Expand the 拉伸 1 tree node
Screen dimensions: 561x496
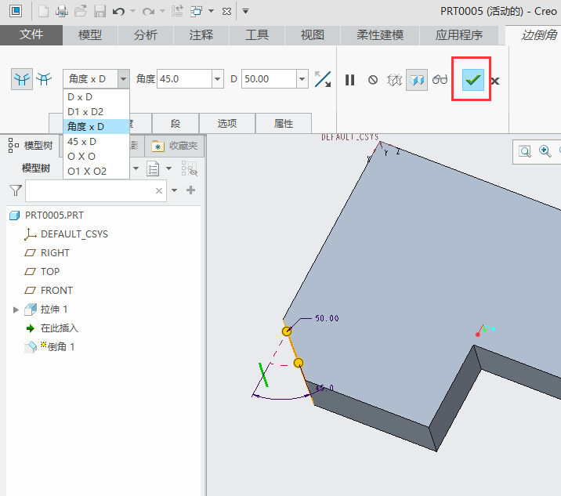(16, 310)
